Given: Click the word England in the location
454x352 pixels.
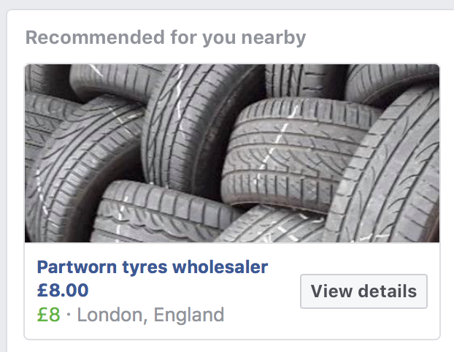Looking at the screenshot, I should pyautogui.click(x=189, y=315).
